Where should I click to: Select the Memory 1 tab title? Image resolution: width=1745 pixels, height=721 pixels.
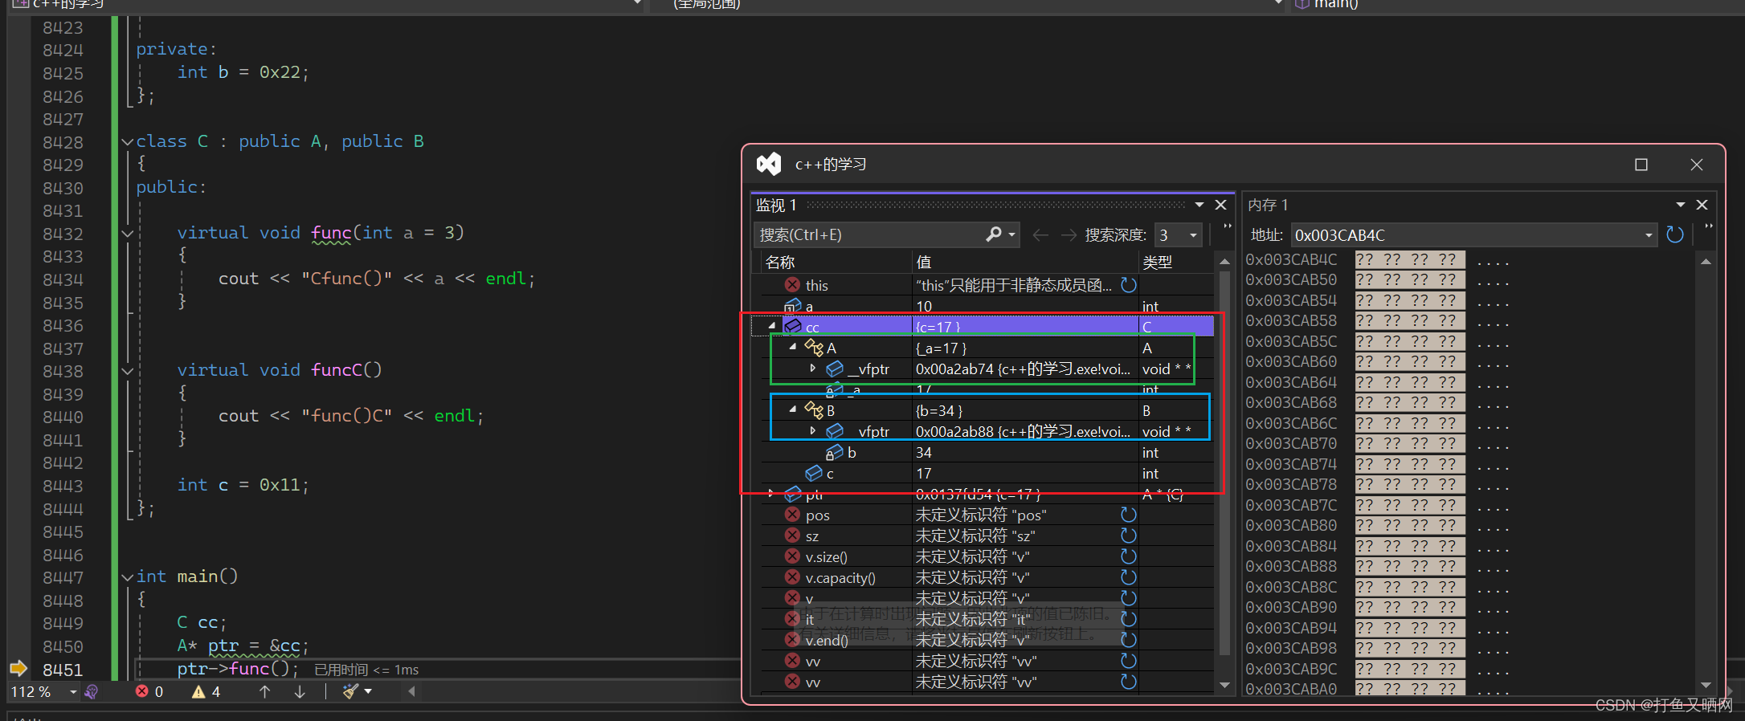click(1268, 206)
